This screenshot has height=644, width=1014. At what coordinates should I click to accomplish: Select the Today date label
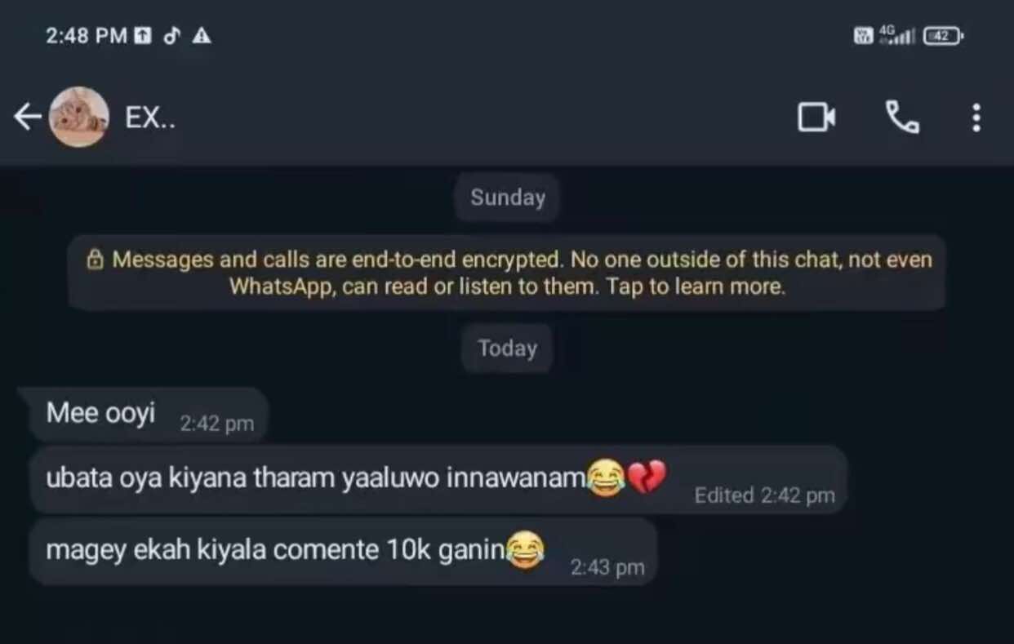pyautogui.click(x=507, y=349)
